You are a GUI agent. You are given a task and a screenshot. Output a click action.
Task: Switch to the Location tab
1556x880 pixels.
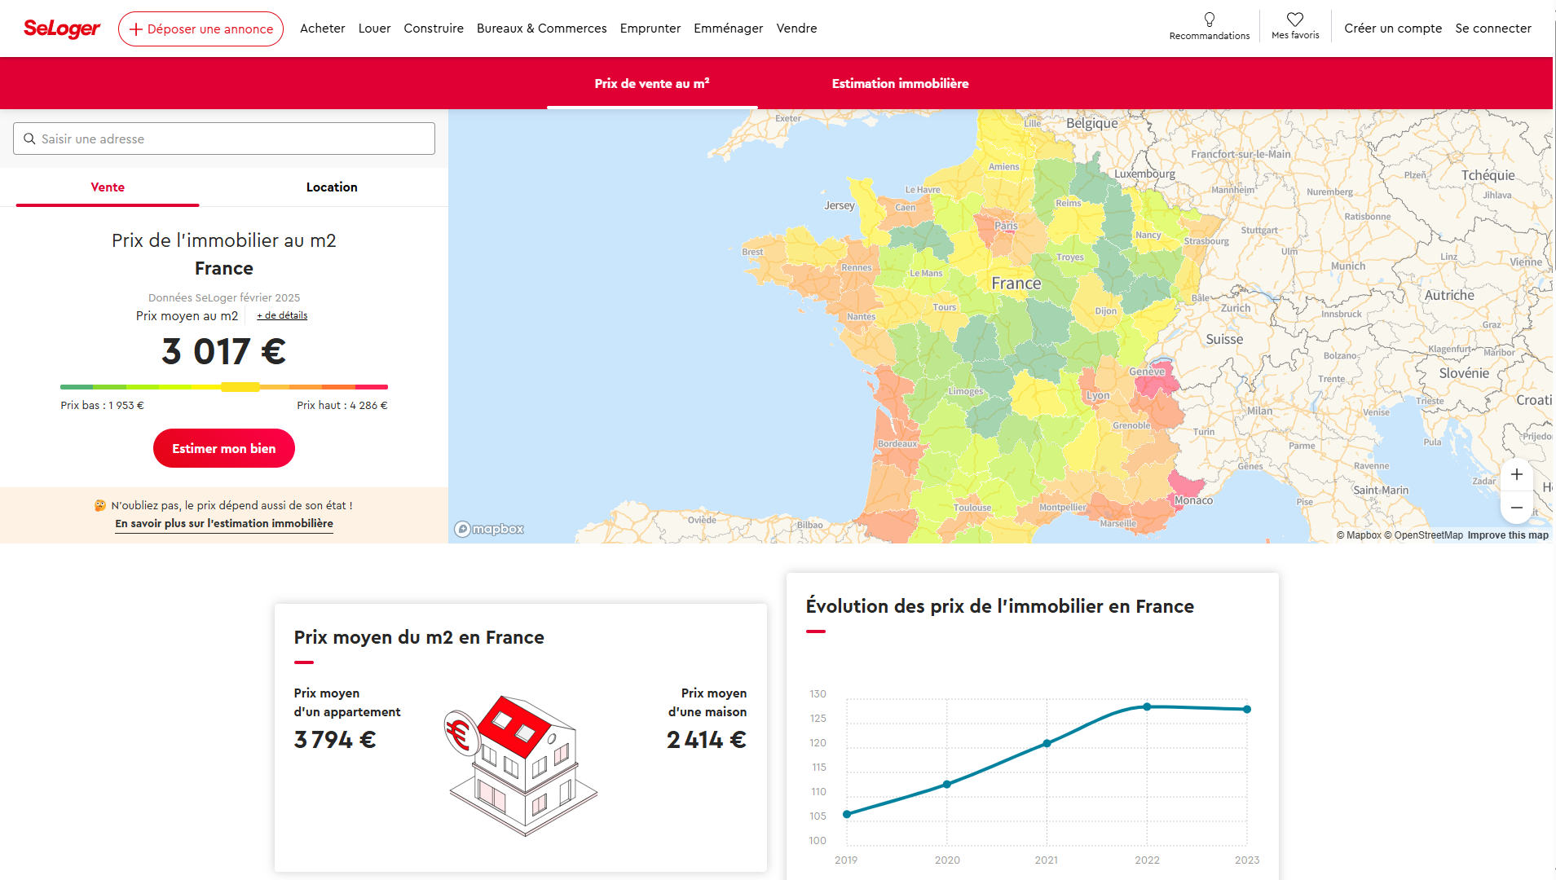(x=332, y=187)
